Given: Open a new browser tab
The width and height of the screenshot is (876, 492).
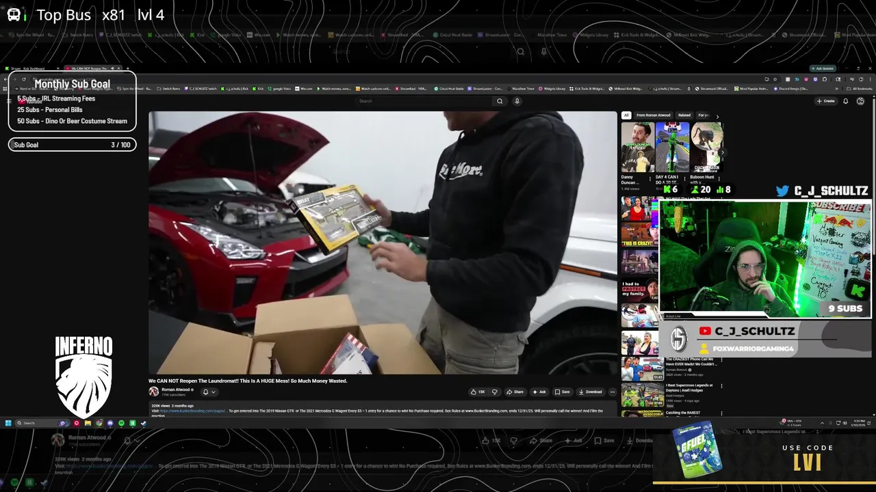Looking at the screenshot, I should point(128,68).
